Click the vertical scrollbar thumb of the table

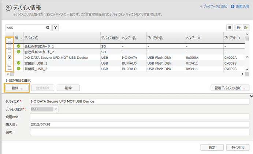pos(247,38)
